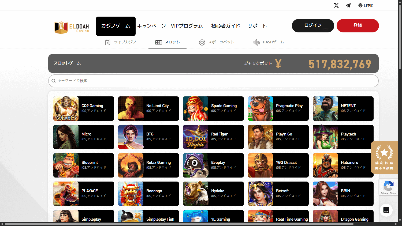This screenshot has width=402, height=226.
Task: Click the ログイン button
Action: click(x=313, y=25)
